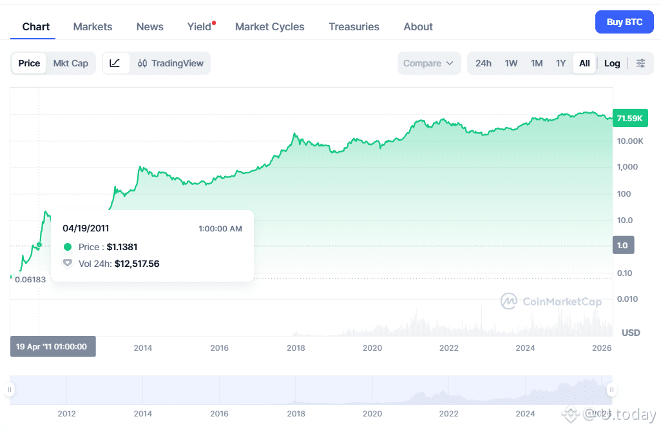Enable the Price display mode
The height and width of the screenshot is (430, 661).
click(29, 63)
